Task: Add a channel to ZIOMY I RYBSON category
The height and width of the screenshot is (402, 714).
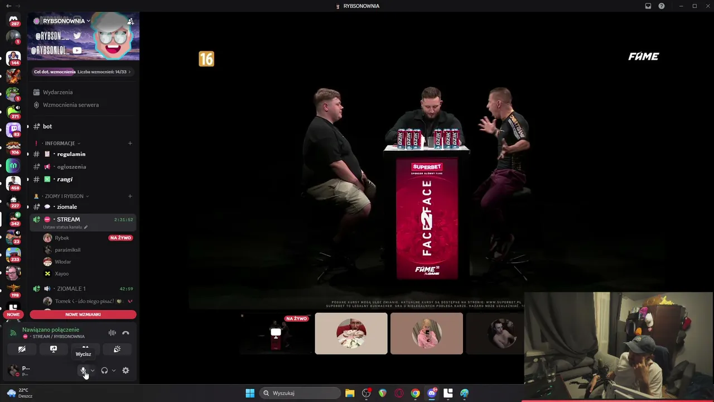Action: tap(130, 196)
